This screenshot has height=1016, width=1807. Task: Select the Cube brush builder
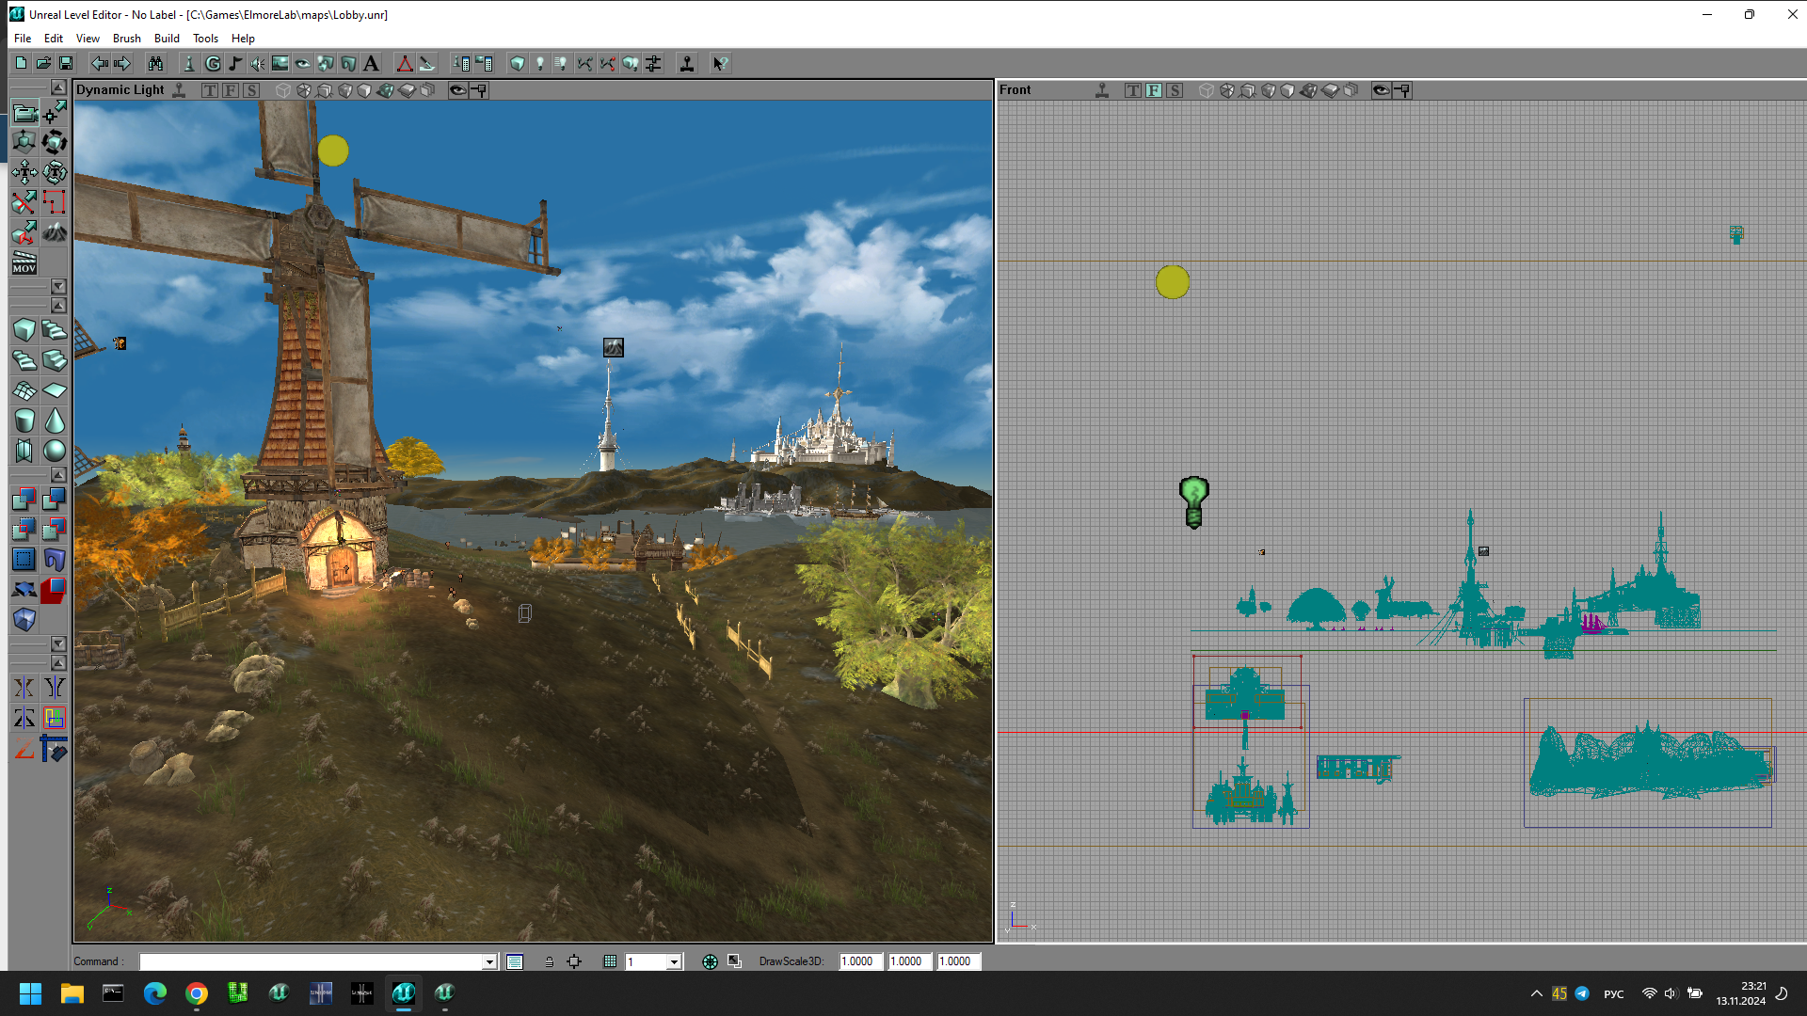(x=24, y=330)
